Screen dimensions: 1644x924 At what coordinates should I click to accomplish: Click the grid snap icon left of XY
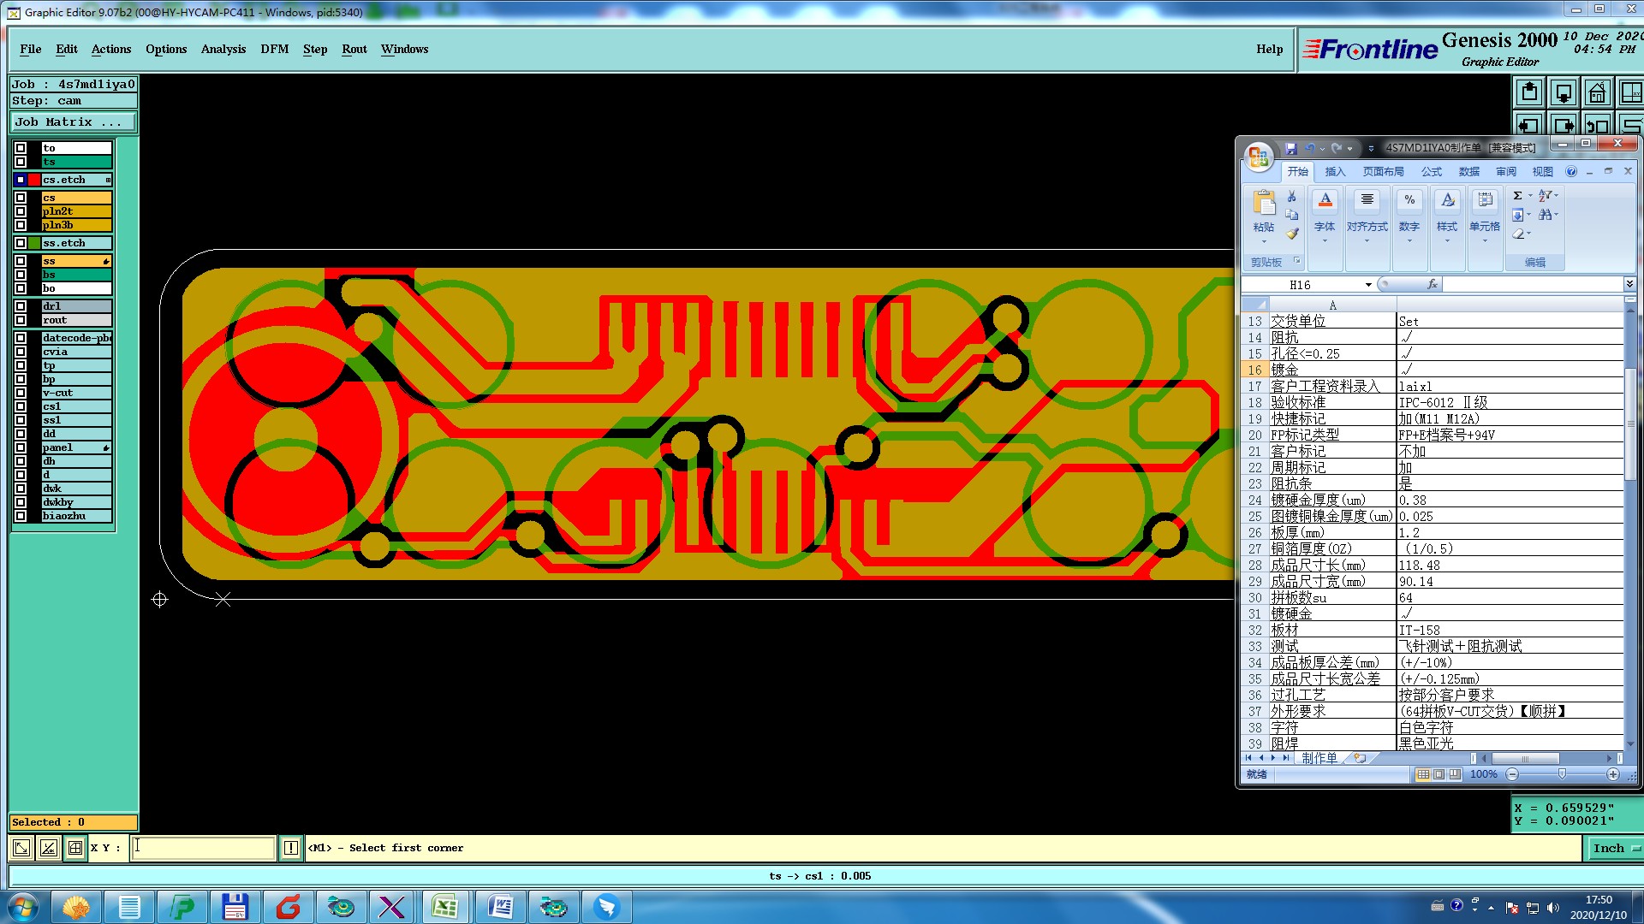75,848
